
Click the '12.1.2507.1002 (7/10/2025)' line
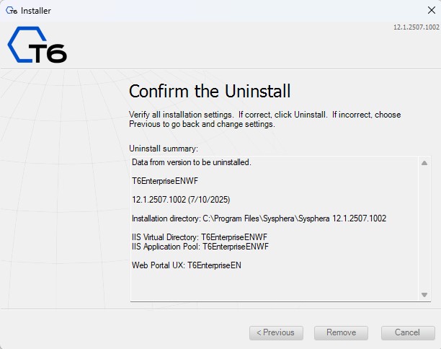pos(181,200)
